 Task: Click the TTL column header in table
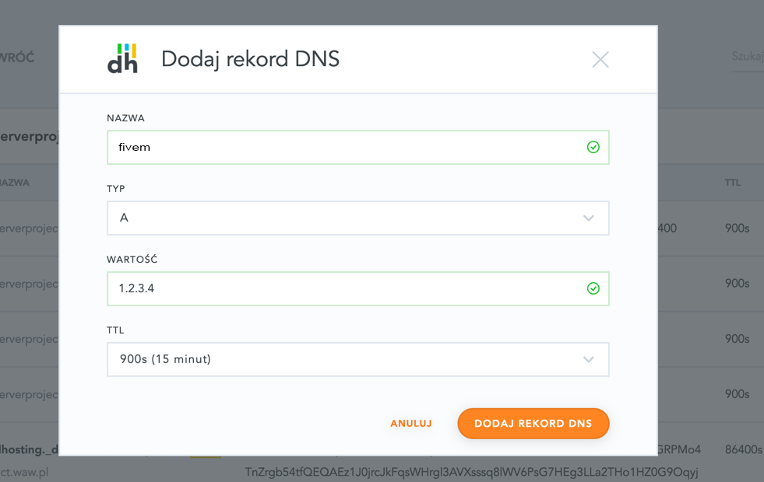[732, 183]
